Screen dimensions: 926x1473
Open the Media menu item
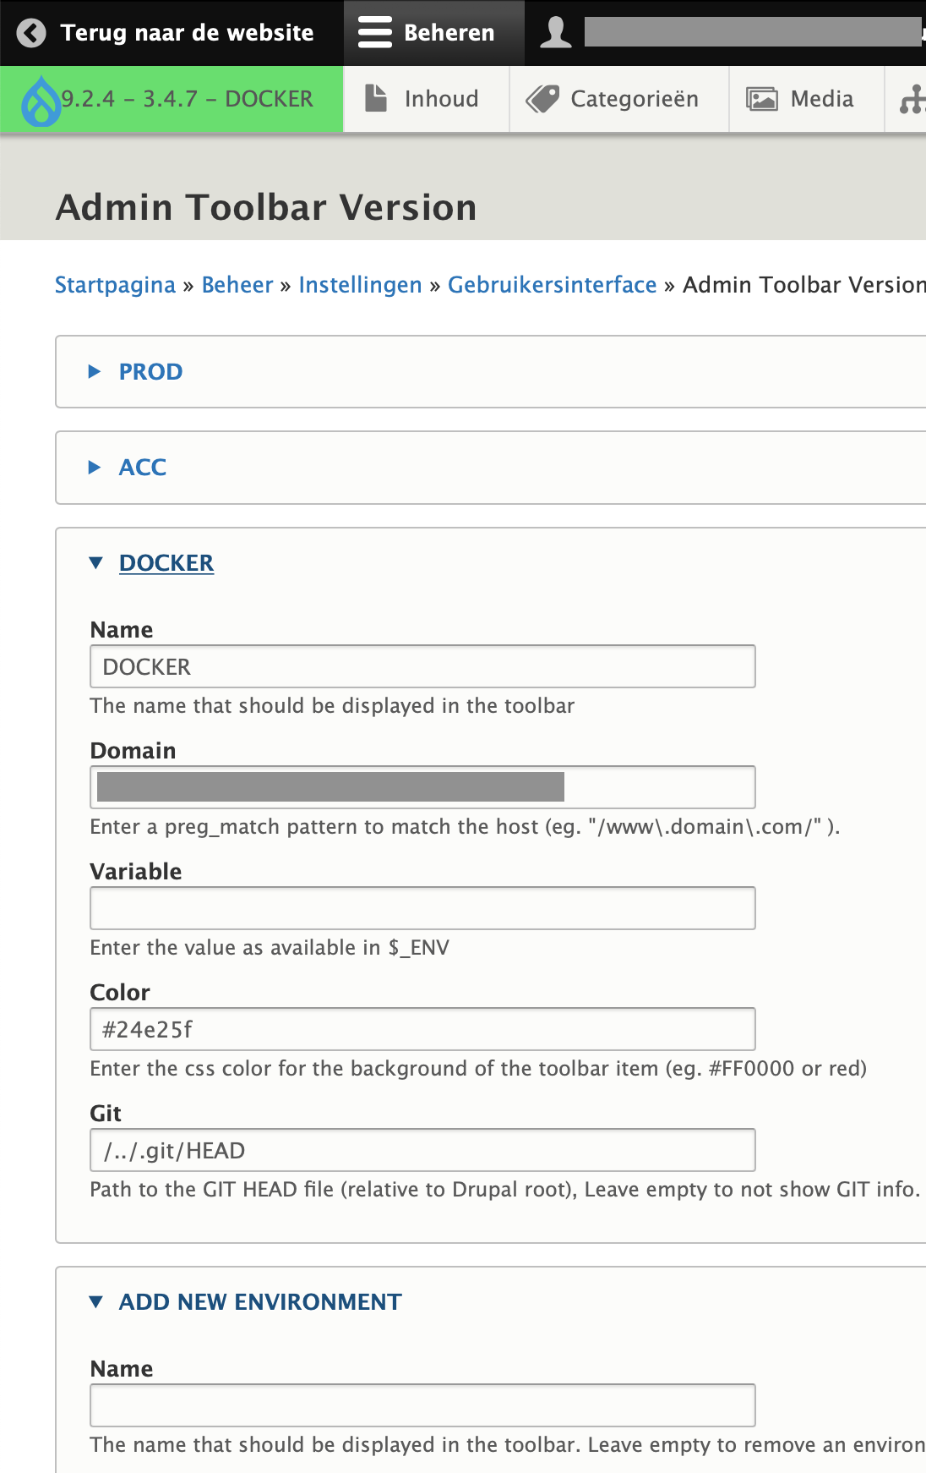[x=821, y=99]
